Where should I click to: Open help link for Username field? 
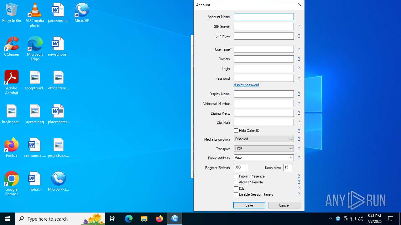299,49
